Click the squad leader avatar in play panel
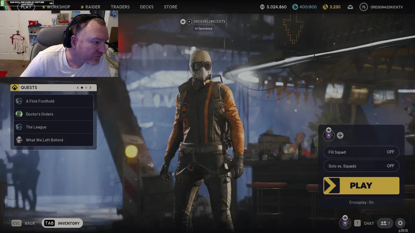Image resolution: width=415 pixels, height=233 pixels. click(329, 135)
